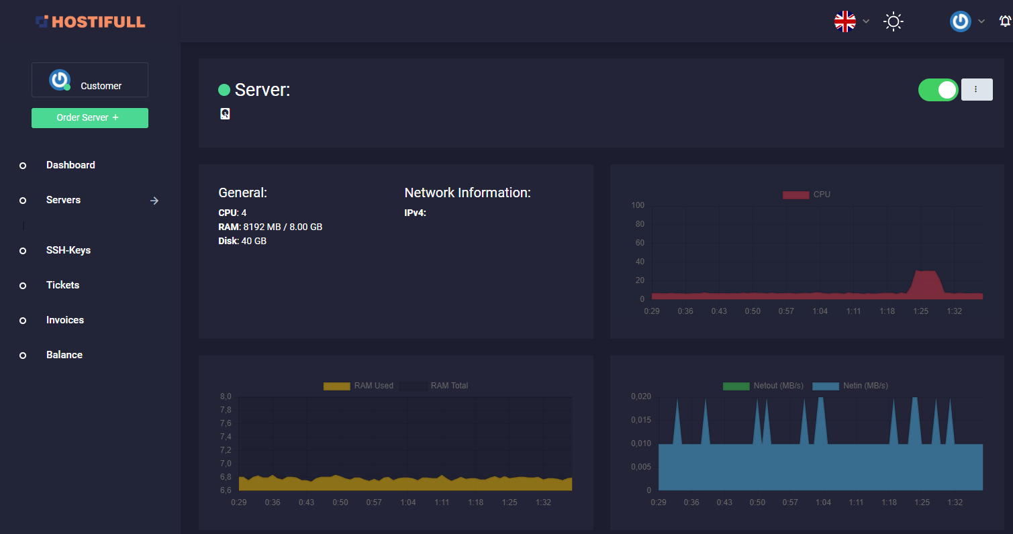
Task: Click the IPv4: label
Action: (x=416, y=213)
